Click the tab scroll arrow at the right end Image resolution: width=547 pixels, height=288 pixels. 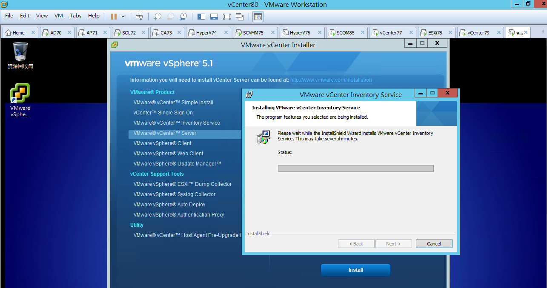point(543,32)
